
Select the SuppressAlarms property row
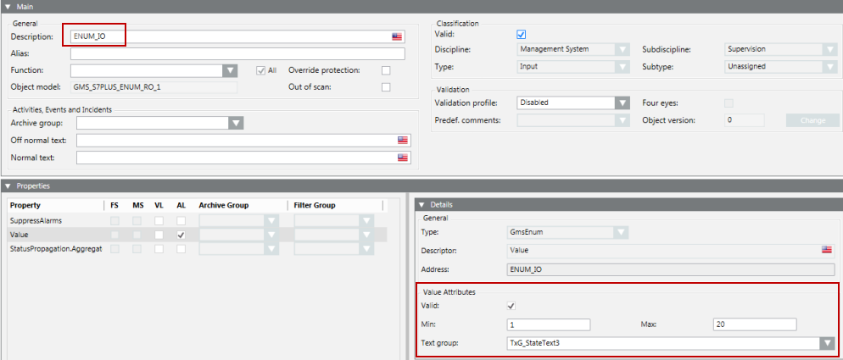coord(42,220)
